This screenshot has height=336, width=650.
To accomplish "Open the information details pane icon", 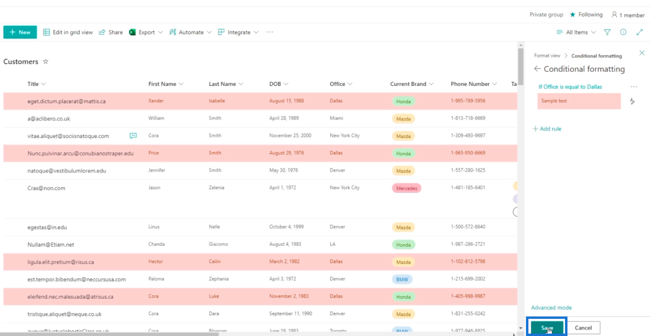I will click(623, 32).
